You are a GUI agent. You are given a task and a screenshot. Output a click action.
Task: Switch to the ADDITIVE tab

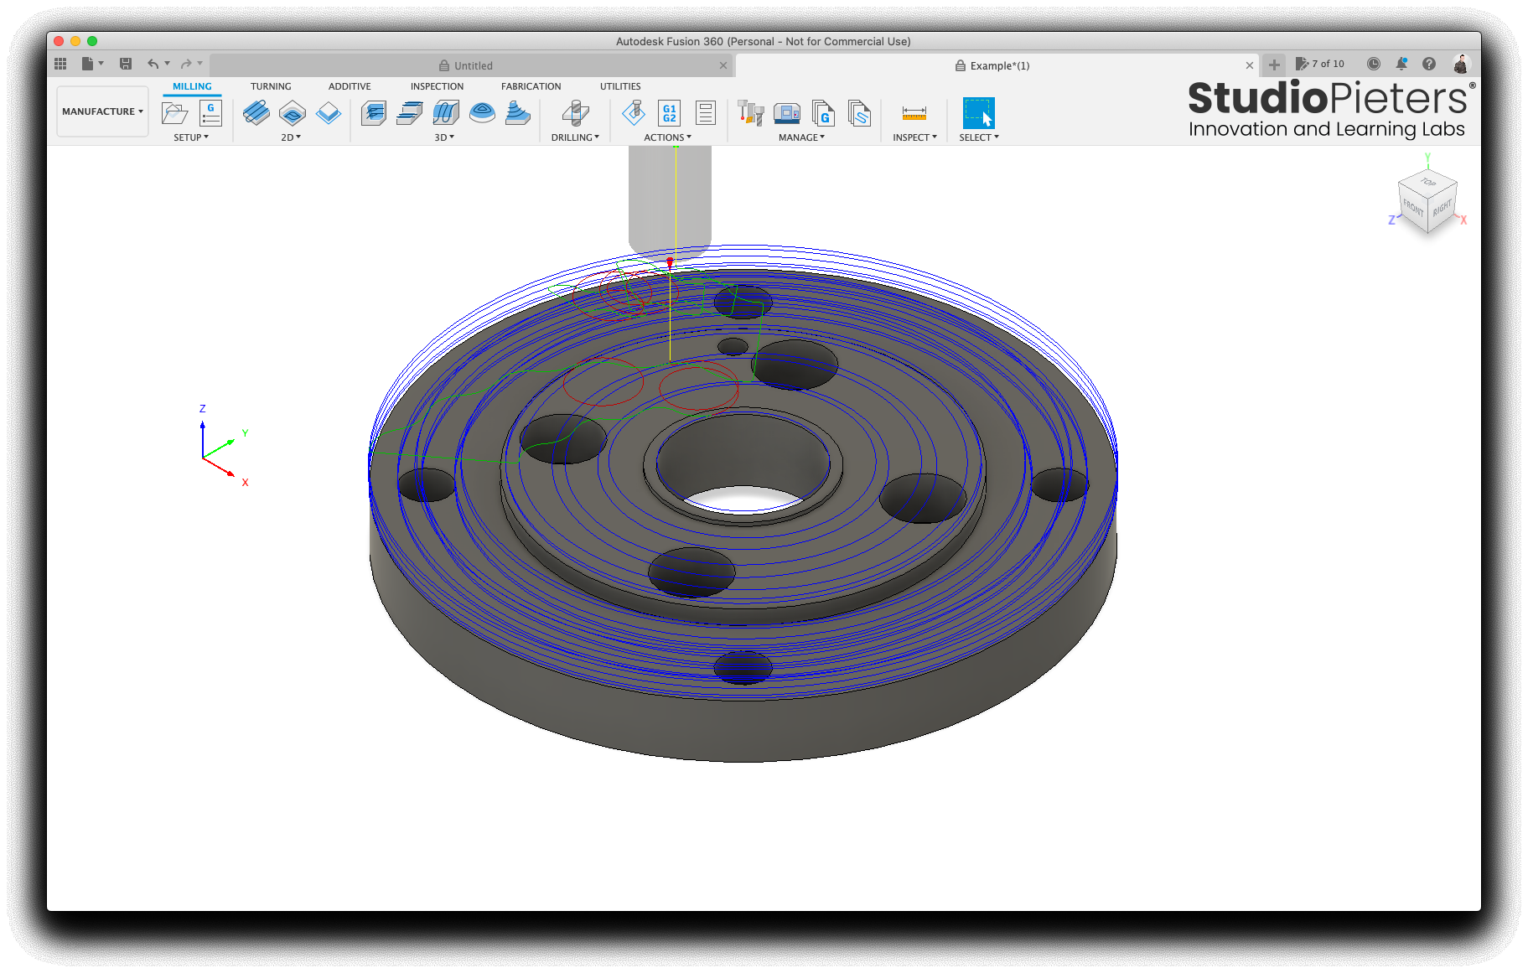(x=350, y=86)
